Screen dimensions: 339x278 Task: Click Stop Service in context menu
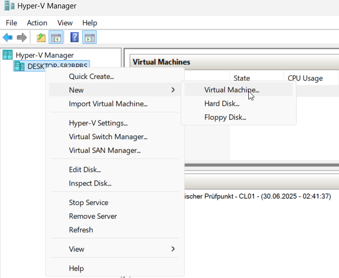click(88, 202)
